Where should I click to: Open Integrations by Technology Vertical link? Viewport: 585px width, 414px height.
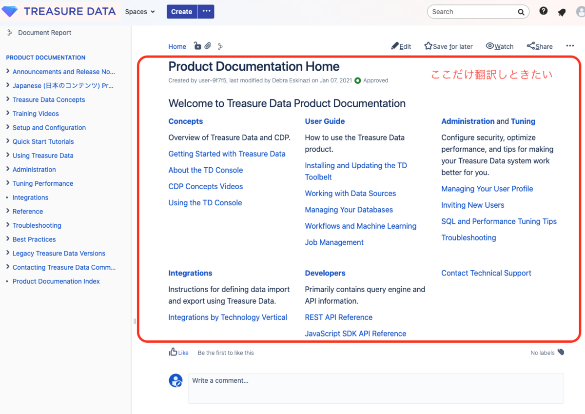228,317
